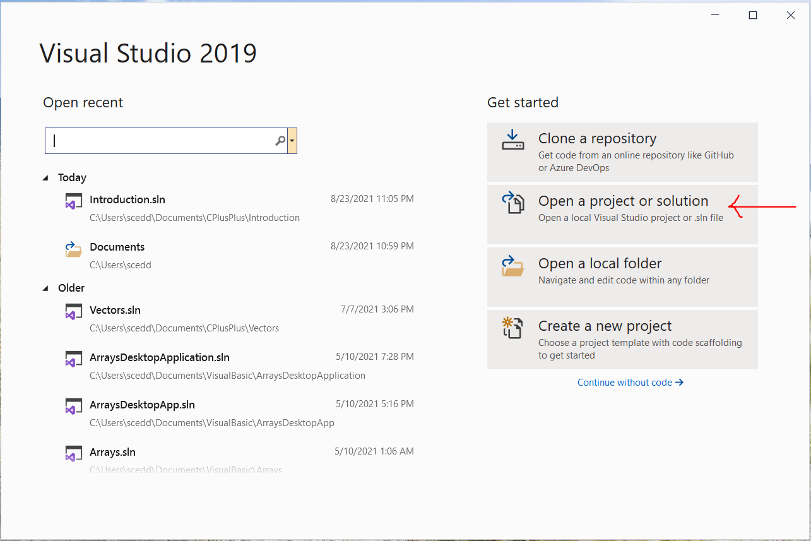
Task: Choose Open a project or solution
Action: (x=622, y=215)
